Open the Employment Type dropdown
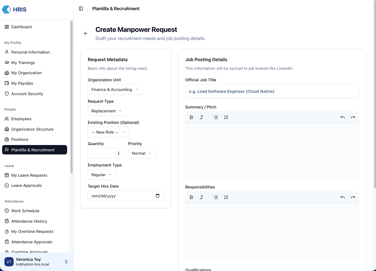Viewport: 376px width, 271px height. point(102,175)
